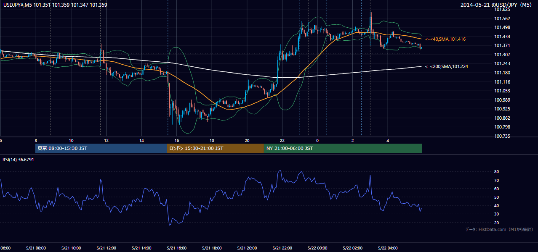Click price axis value 100.735
Screen dimensions: 538x252
point(502,136)
